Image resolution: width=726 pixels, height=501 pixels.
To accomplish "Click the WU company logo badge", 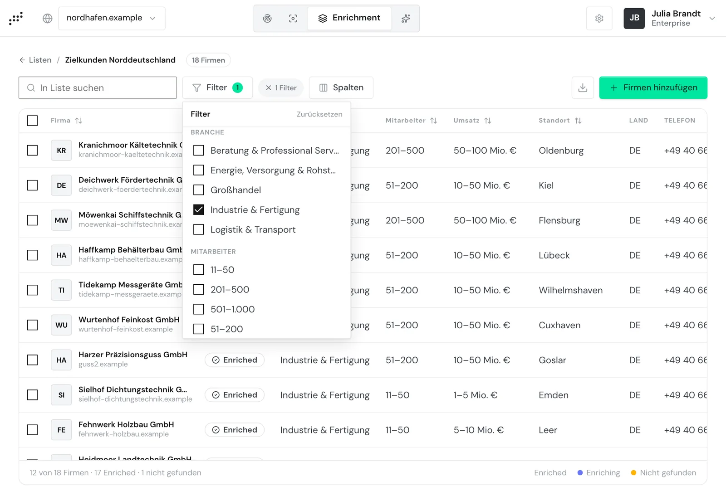I will [61, 325].
